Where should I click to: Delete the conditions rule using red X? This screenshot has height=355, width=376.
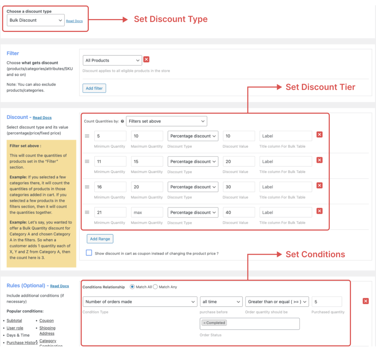(365, 301)
